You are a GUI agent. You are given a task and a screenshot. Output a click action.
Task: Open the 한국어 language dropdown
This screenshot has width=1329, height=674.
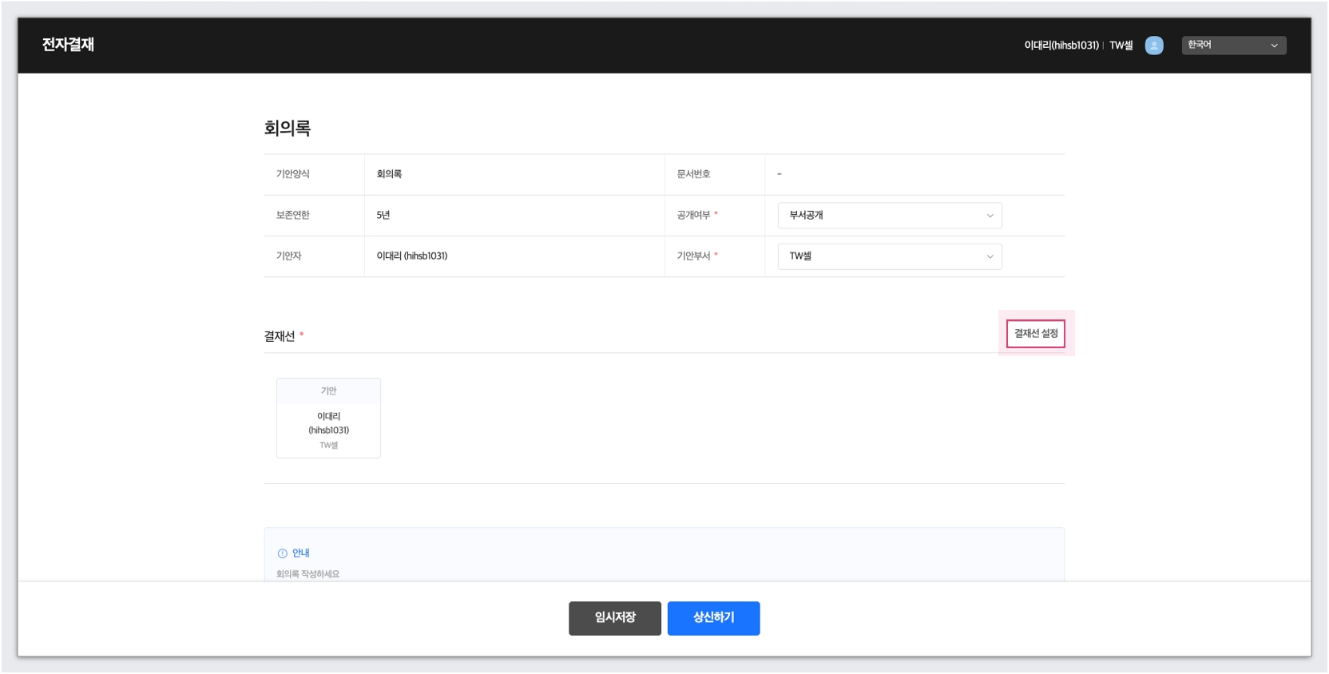[x=1233, y=46]
